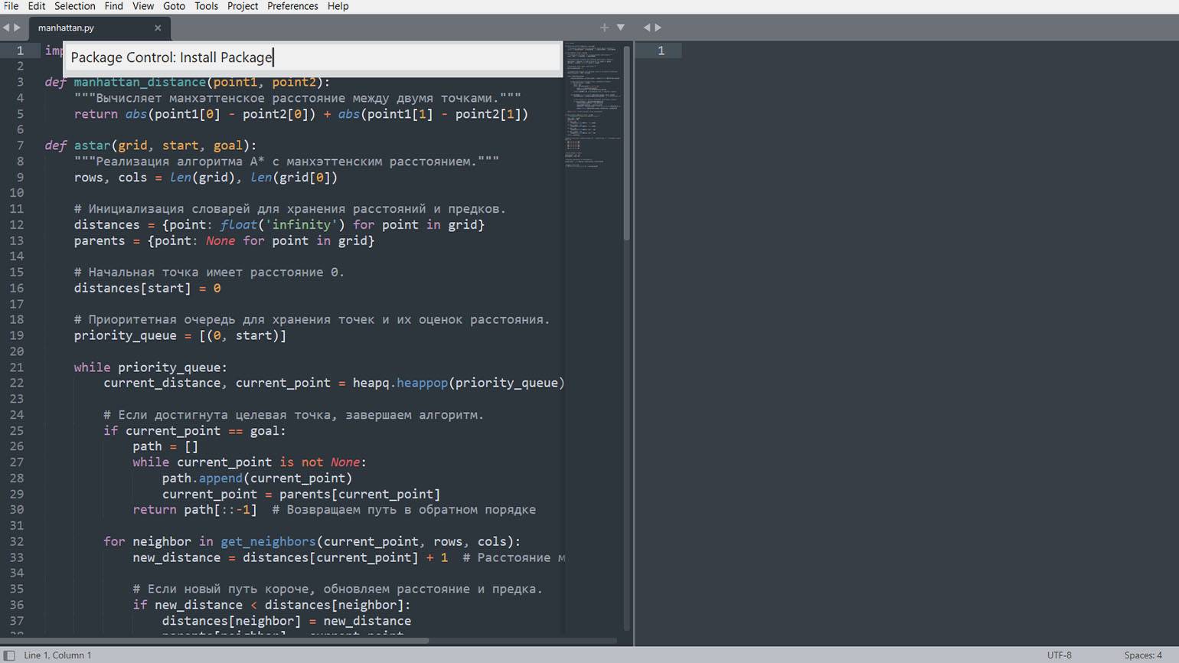Image resolution: width=1179 pixels, height=663 pixels.
Task: Click the horizontal scrollbar of the editor
Action: [214, 641]
